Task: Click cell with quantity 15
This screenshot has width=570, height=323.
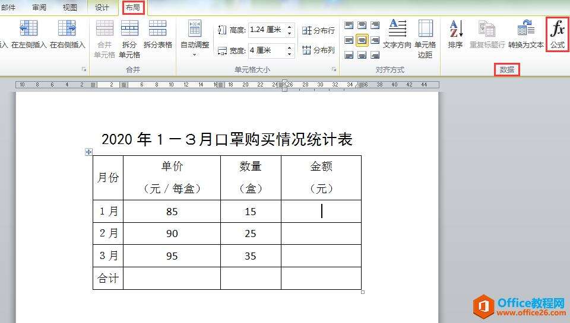Action: (x=251, y=212)
